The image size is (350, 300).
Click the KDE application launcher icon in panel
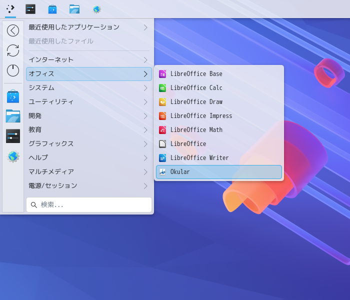pos(10,9)
